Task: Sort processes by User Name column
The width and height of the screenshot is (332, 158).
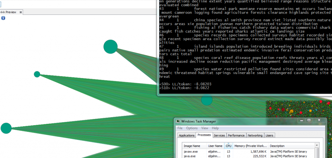Action: click(x=215, y=146)
